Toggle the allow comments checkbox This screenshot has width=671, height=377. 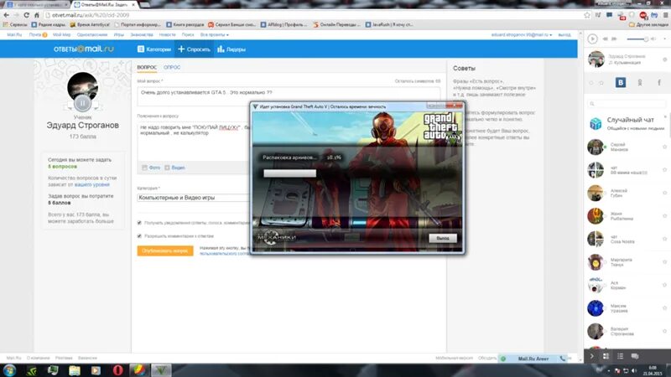point(139,236)
